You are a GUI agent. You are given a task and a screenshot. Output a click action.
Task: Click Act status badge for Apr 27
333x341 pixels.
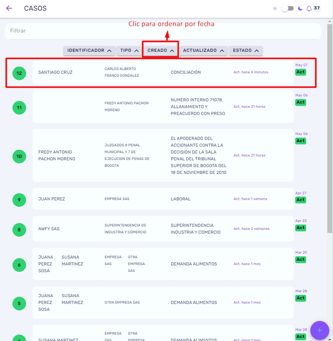(300, 200)
